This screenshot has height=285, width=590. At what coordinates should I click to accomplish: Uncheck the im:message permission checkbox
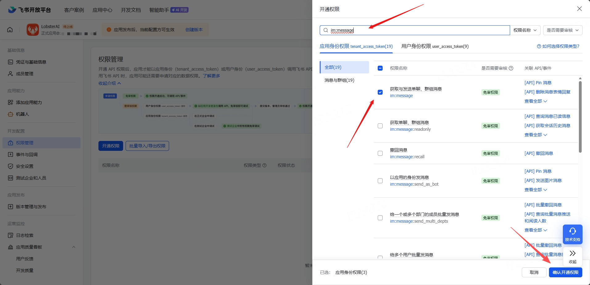coord(380,92)
